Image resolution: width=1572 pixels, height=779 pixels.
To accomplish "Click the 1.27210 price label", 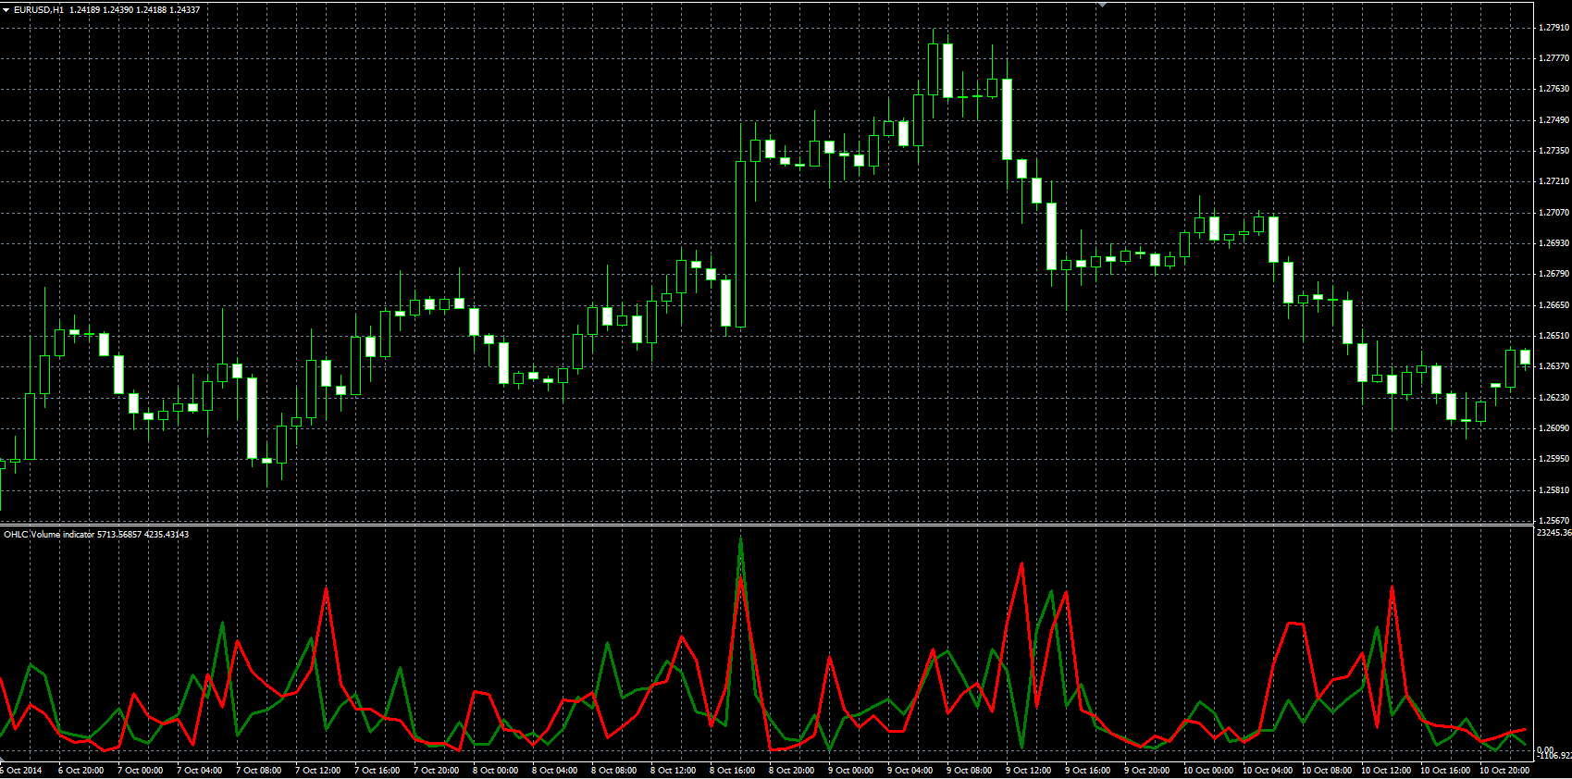I will [x=1553, y=181].
